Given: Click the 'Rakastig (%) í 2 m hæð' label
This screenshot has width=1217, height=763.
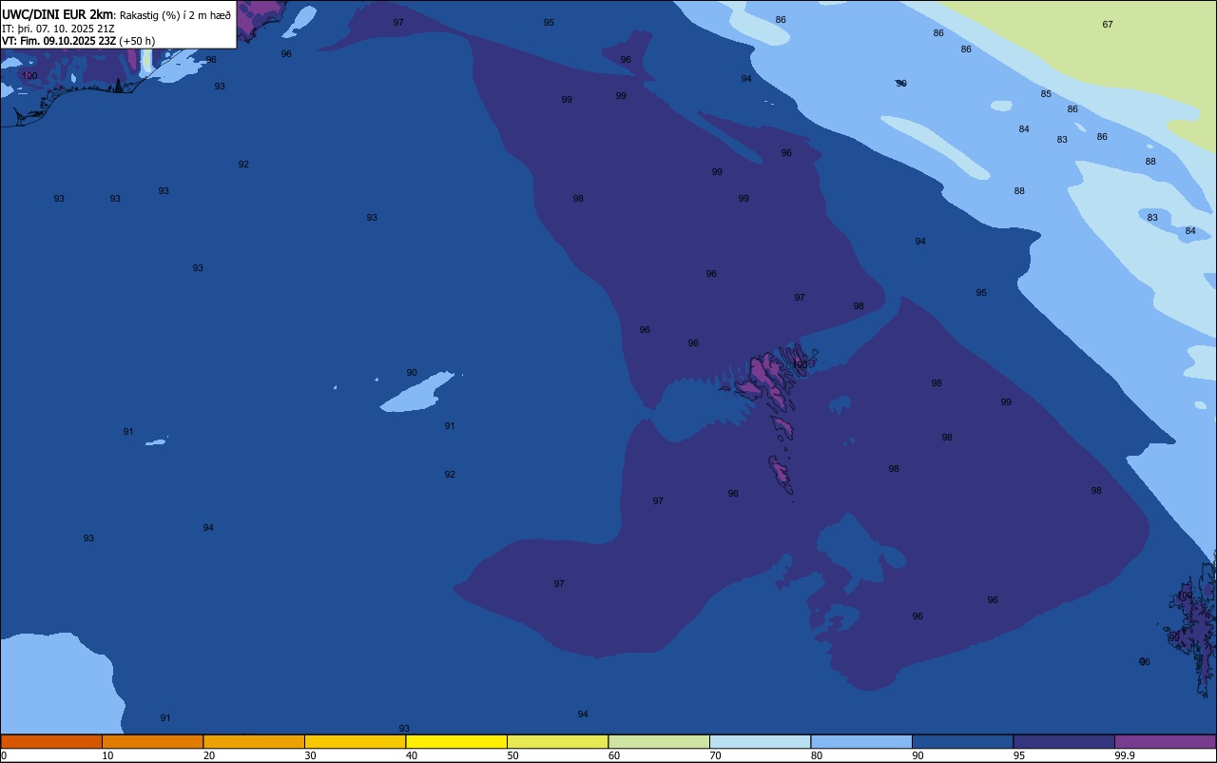Looking at the screenshot, I should click(175, 15).
